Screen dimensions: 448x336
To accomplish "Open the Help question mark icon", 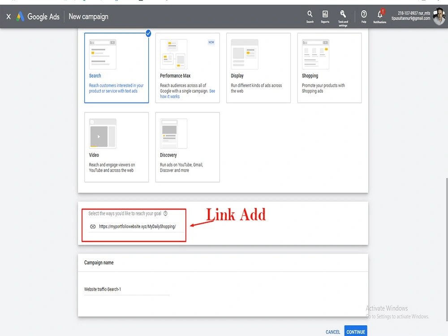I will click(x=364, y=17).
